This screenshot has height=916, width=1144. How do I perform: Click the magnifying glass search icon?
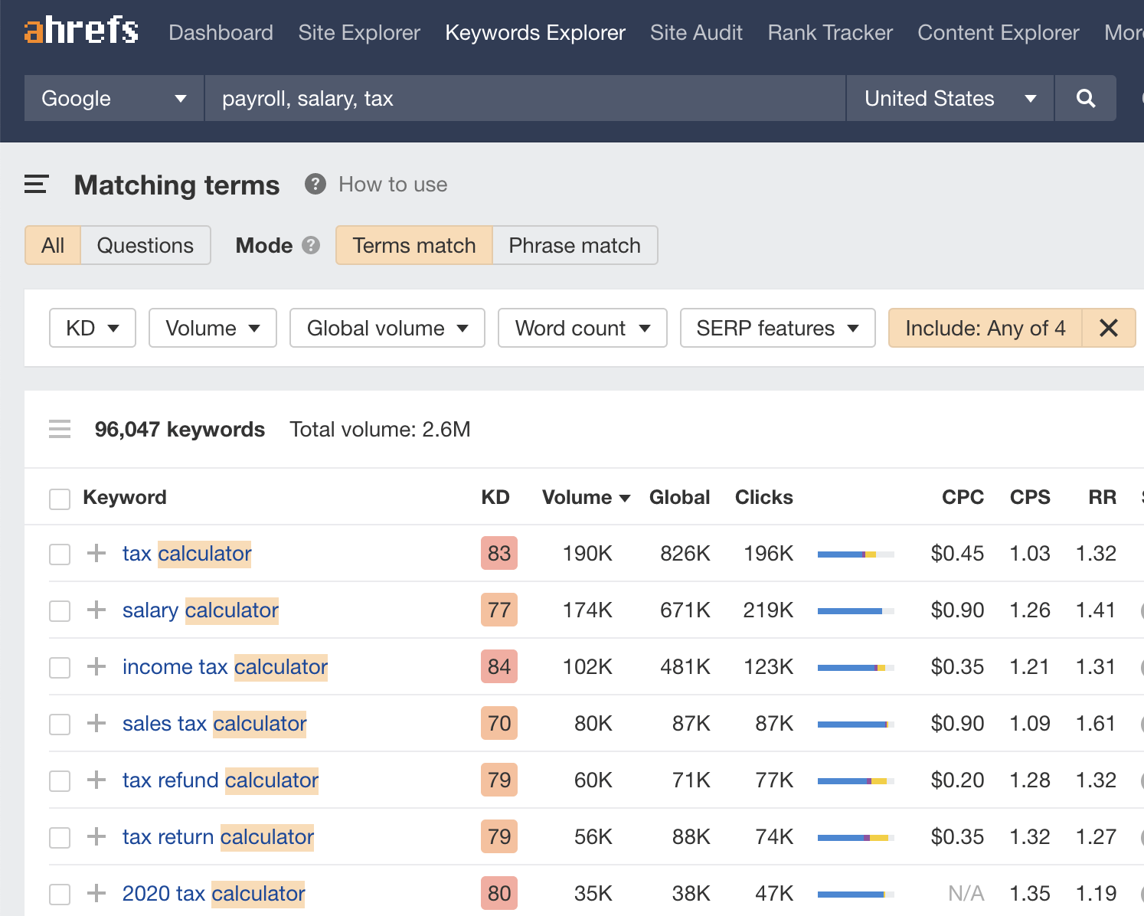[1085, 98]
